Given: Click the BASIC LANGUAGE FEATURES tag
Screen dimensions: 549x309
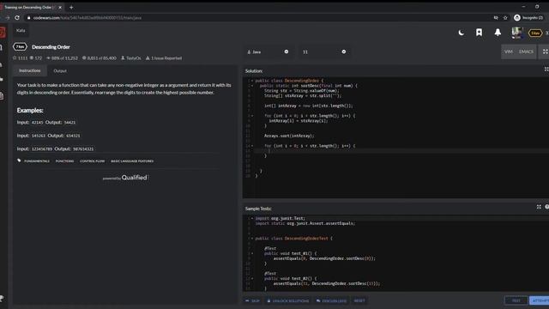Looking at the screenshot, I should click(132, 161).
